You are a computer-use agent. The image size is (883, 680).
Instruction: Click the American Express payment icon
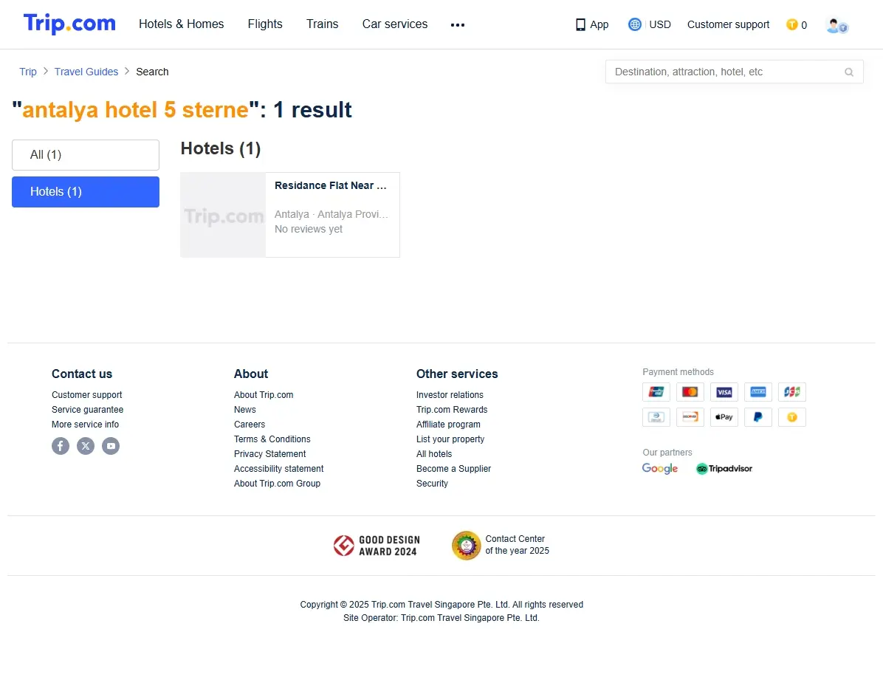758,392
